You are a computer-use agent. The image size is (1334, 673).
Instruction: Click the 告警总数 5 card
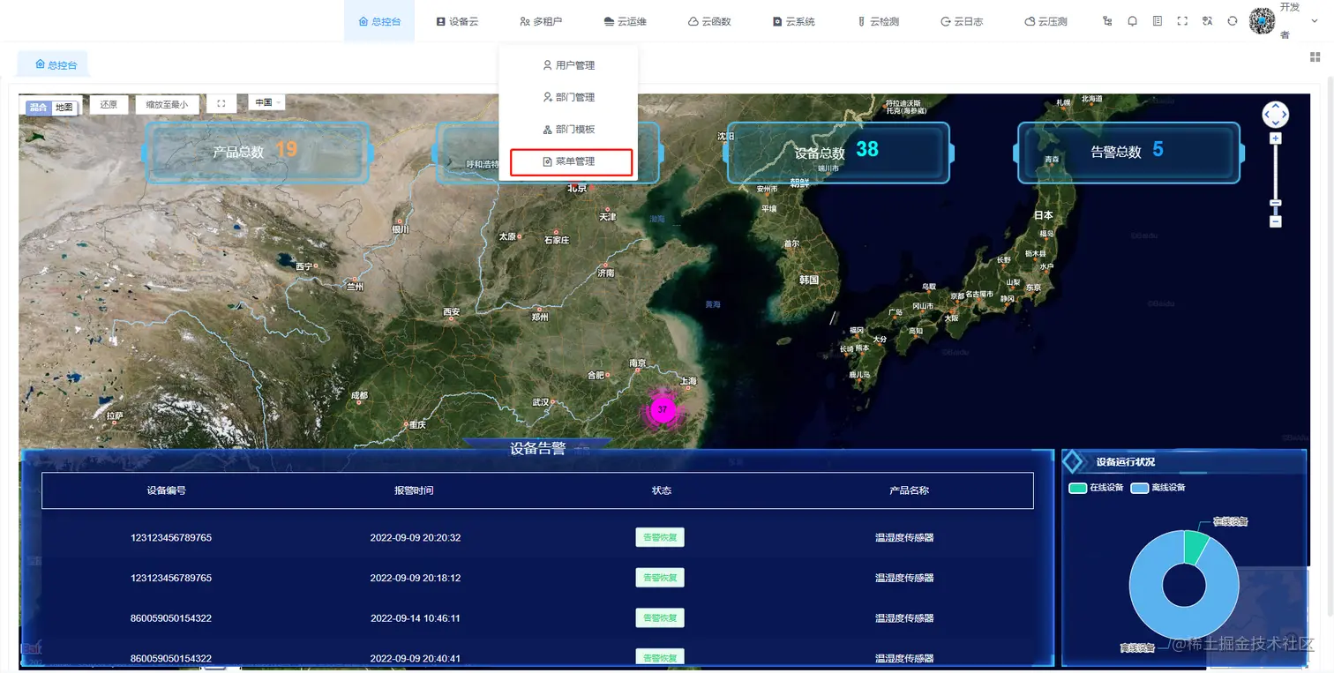[x=1129, y=152]
